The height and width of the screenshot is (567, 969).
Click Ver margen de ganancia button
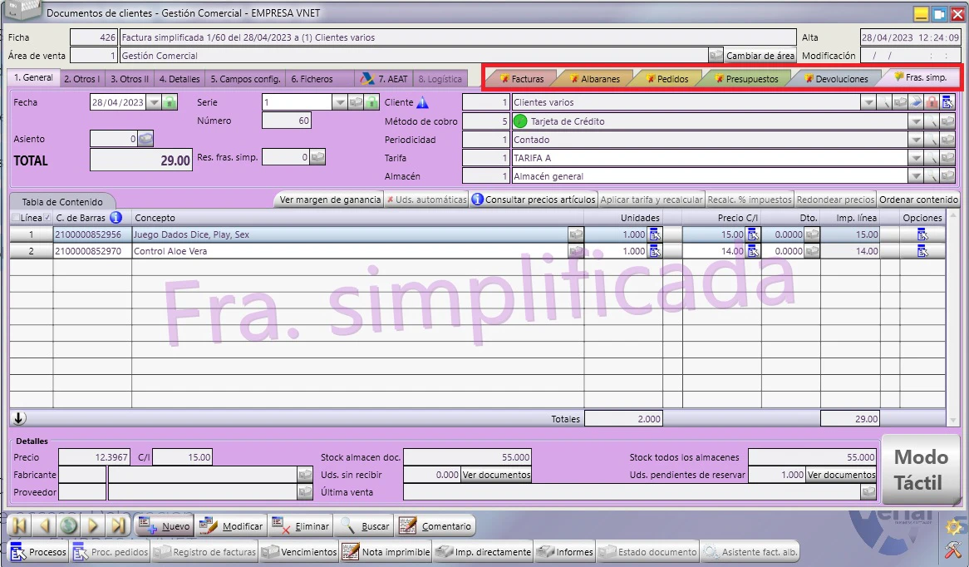click(330, 199)
